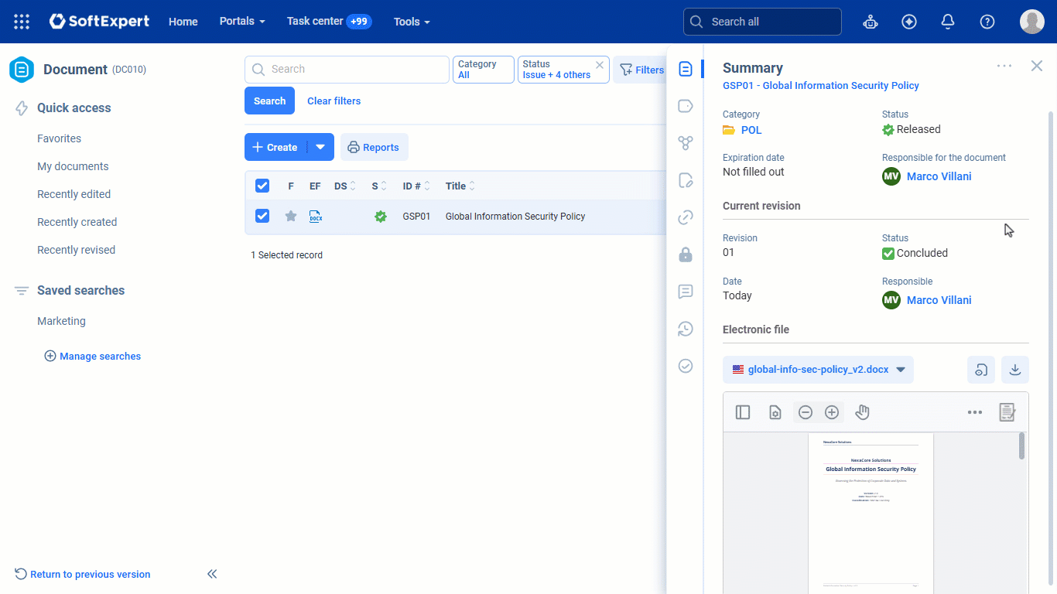Screen dimensions: 1057x594
Task: Click the document viewer scrollbar
Action: (1022, 446)
